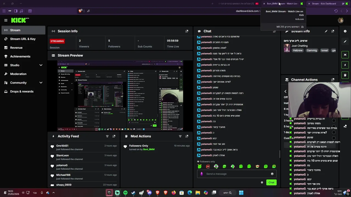Pop out the Session Info panel
351x197 pixels.
pyautogui.click(x=187, y=31)
